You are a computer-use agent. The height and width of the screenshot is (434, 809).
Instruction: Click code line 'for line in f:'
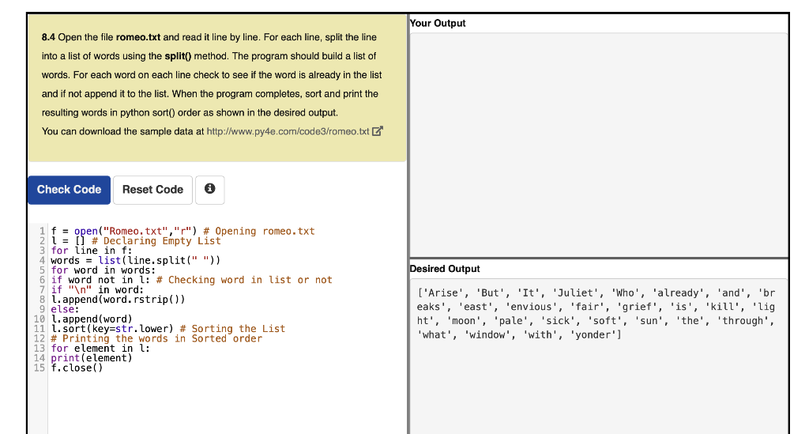pyautogui.click(x=92, y=251)
